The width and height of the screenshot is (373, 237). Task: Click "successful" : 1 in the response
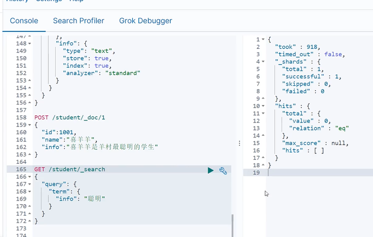coord(312,77)
